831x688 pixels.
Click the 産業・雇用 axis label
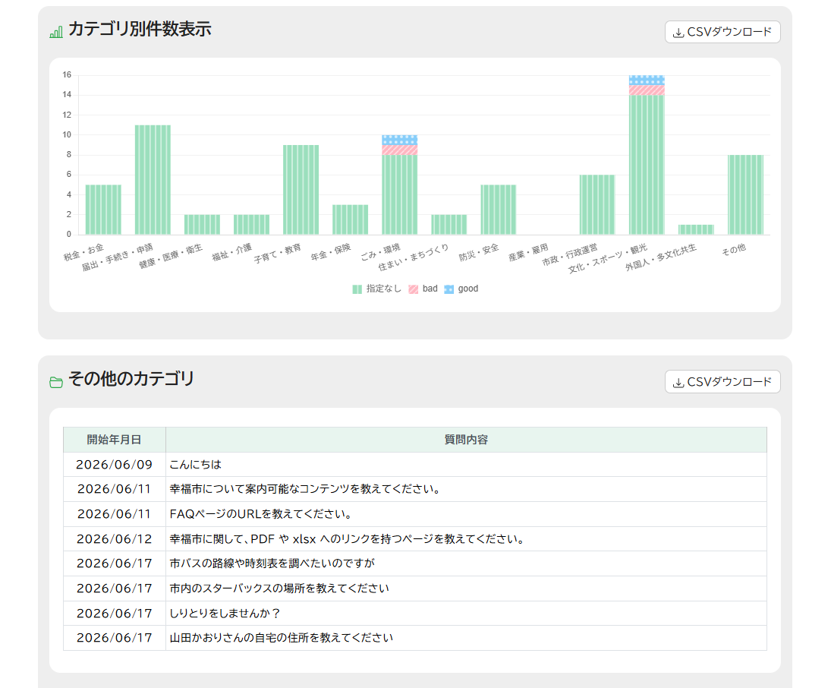click(x=528, y=253)
